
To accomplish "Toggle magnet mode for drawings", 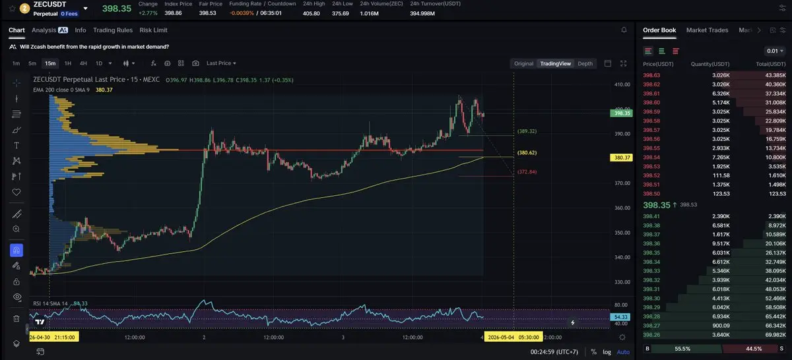I will (x=16, y=250).
